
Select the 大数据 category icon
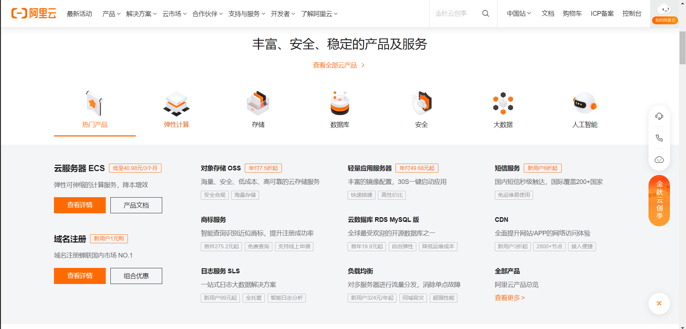pyautogui.click(x=503, y=103)
